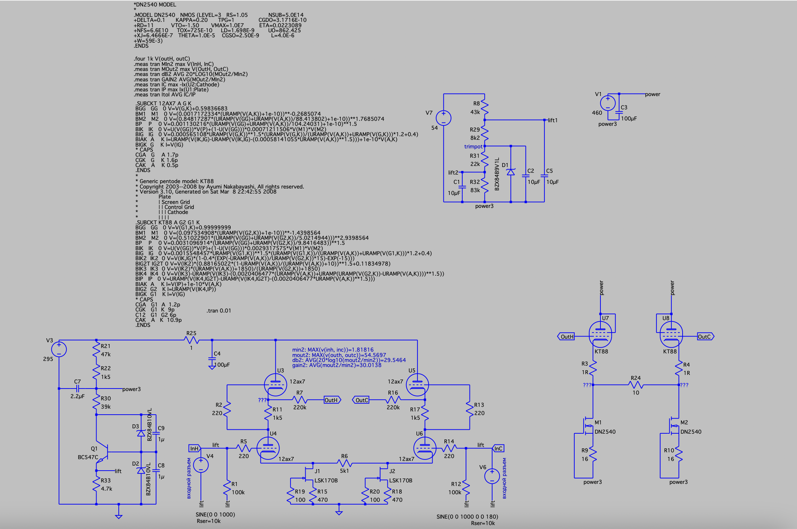Click the V1 460V voltage source symbol
This screenshot has height=529, width=797.
pyautogui.click(x=608, y=103)
